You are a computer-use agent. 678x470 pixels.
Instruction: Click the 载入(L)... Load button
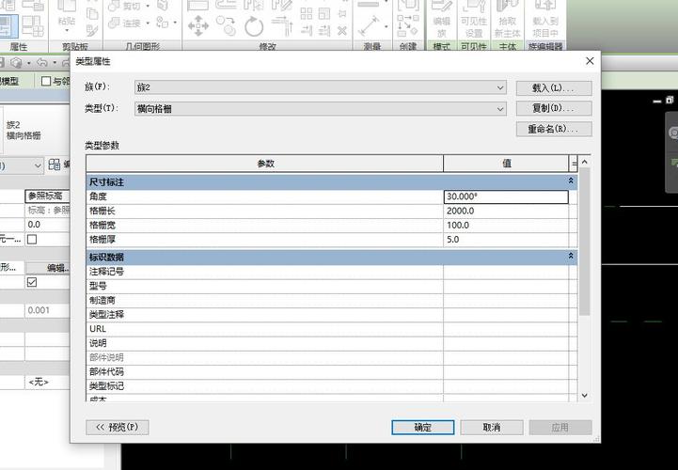[x=554, y=88]
